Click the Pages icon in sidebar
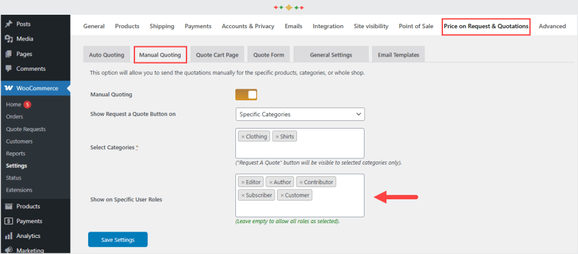Screen dimensions: 578x254 pyautogui.click(x=9, y=54)
